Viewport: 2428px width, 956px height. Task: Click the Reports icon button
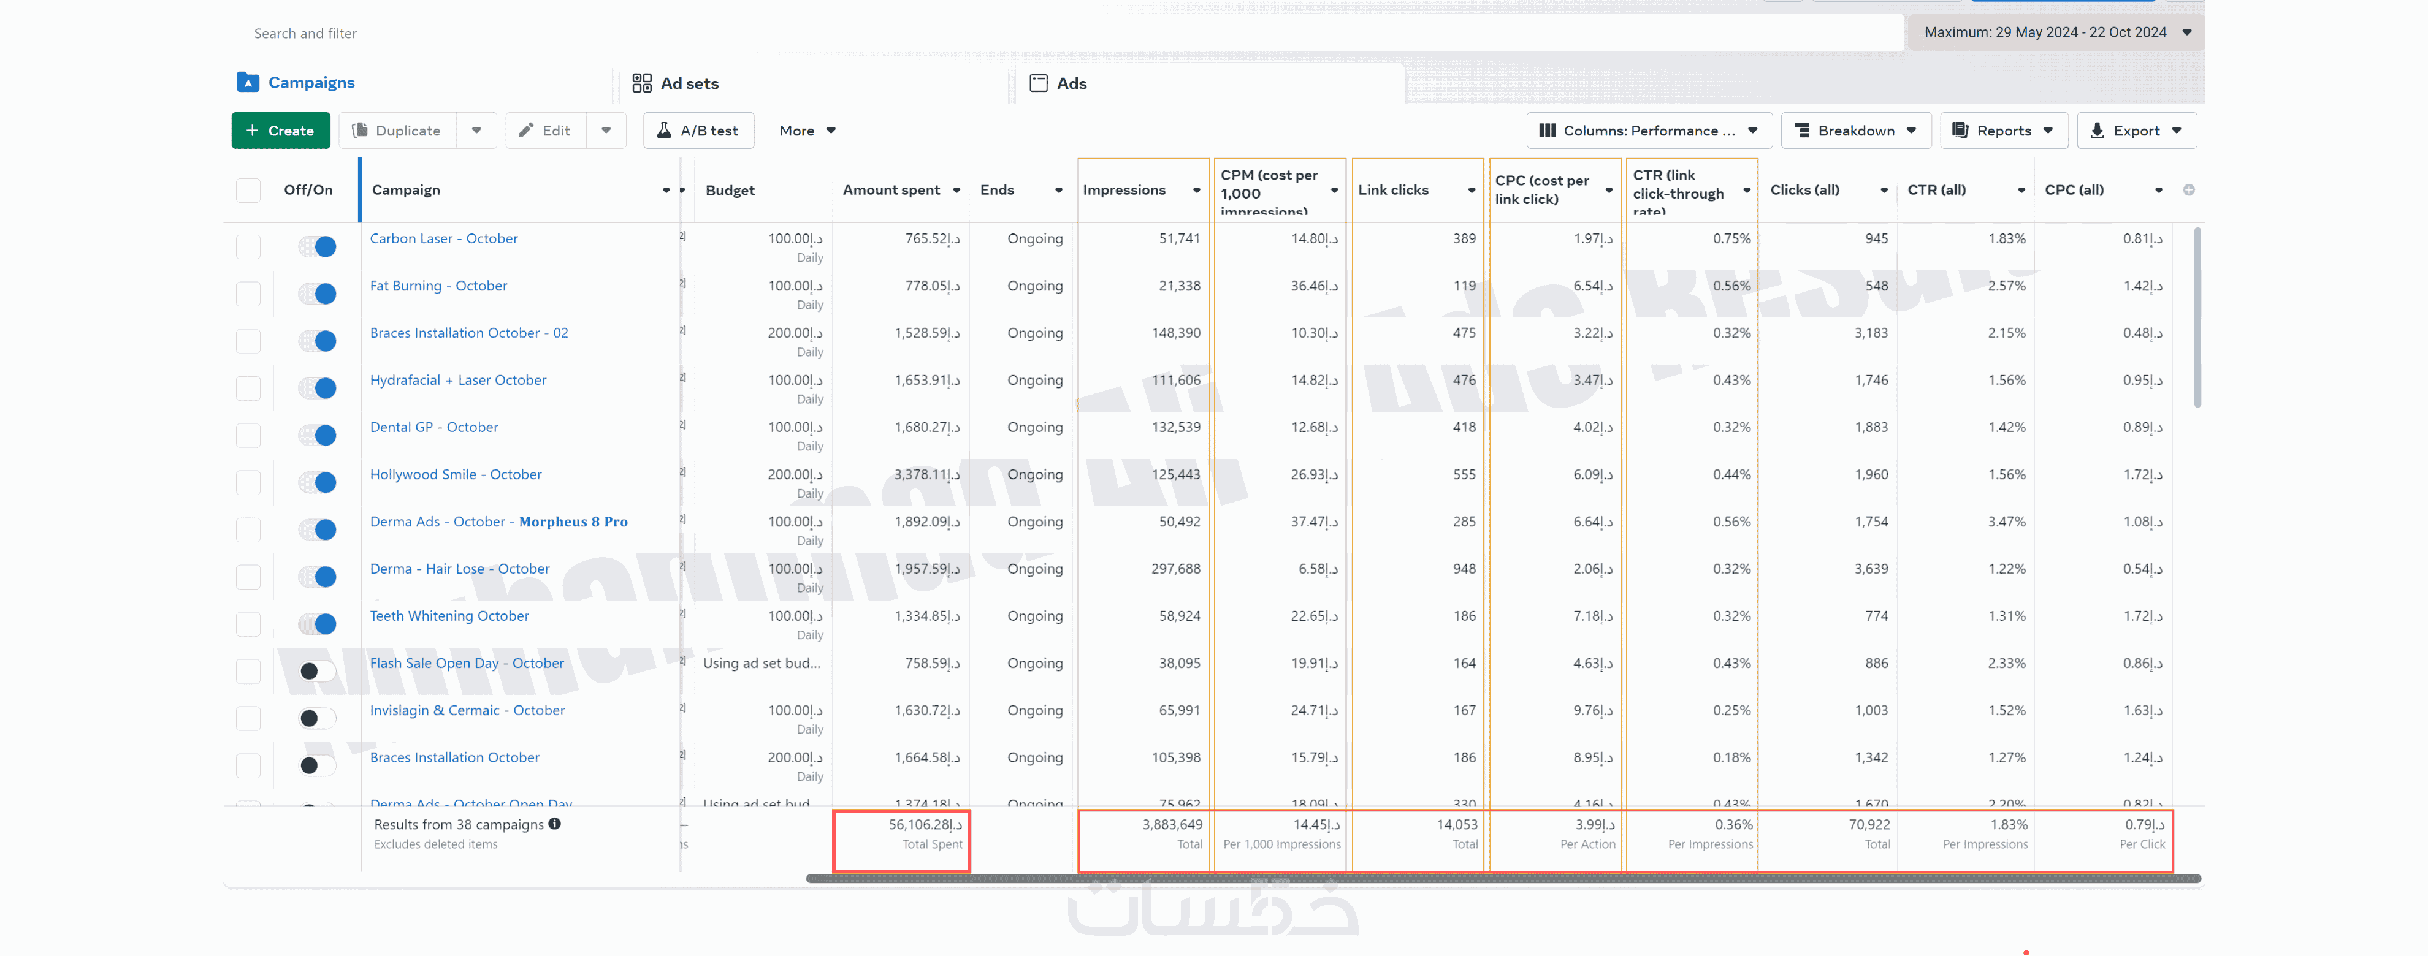1960,130
